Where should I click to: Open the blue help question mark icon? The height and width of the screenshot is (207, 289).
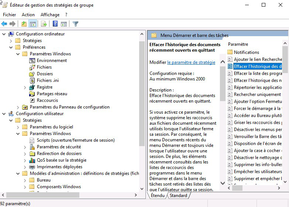55,24
